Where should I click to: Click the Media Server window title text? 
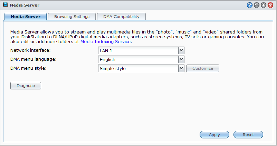point(25,5)
